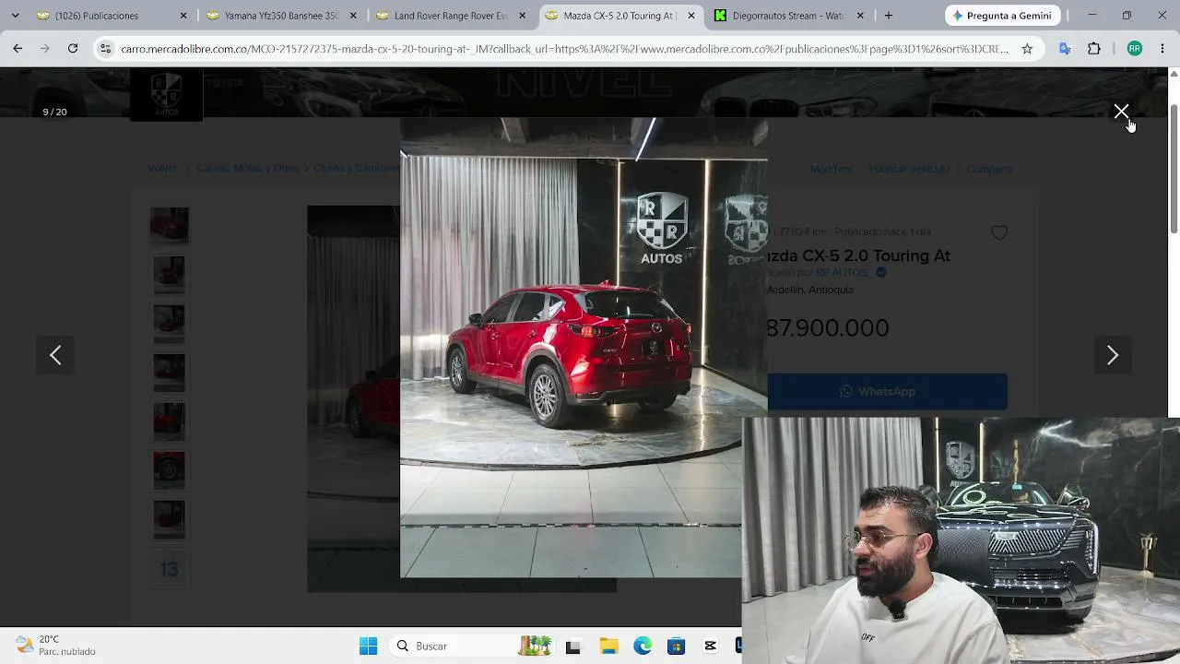Reload the current page

pyautogui.click(x=73, y=49)
